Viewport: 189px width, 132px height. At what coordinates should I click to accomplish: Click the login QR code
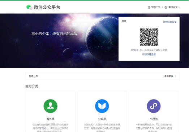[x=149, y=37]
